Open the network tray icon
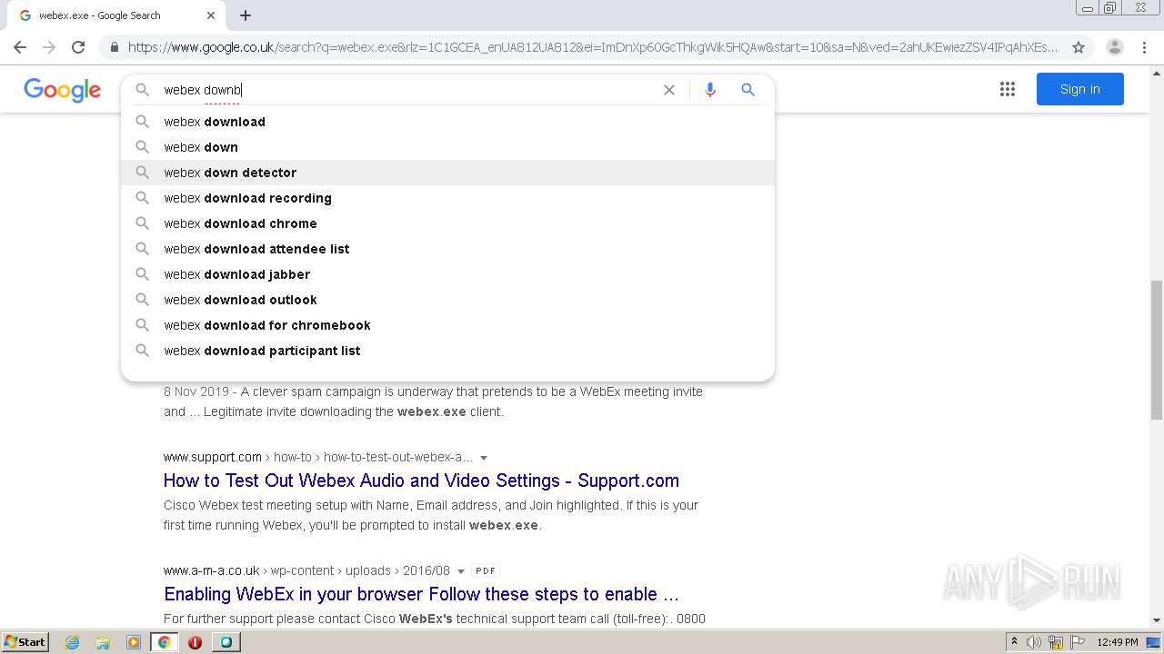Viewport: 1164px width, 654px height. 1056,642
